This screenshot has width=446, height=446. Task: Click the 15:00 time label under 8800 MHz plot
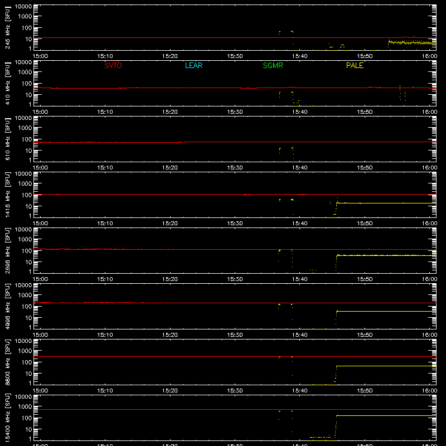coord(40,391)
